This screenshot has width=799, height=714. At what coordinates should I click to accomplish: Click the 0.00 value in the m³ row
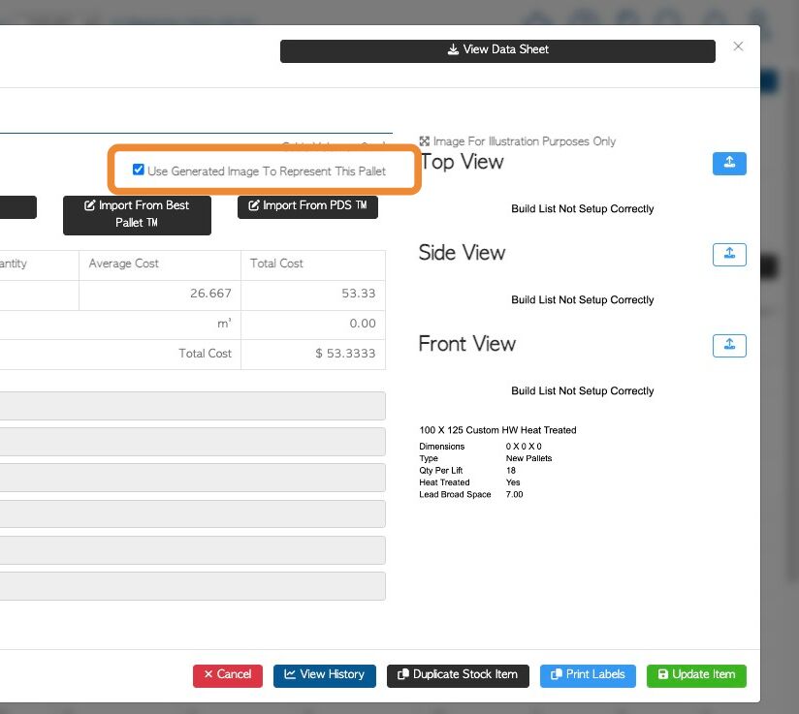[x=363, y=324]
